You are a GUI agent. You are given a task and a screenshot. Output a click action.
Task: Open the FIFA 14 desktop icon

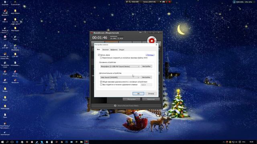tap(5, 20)
